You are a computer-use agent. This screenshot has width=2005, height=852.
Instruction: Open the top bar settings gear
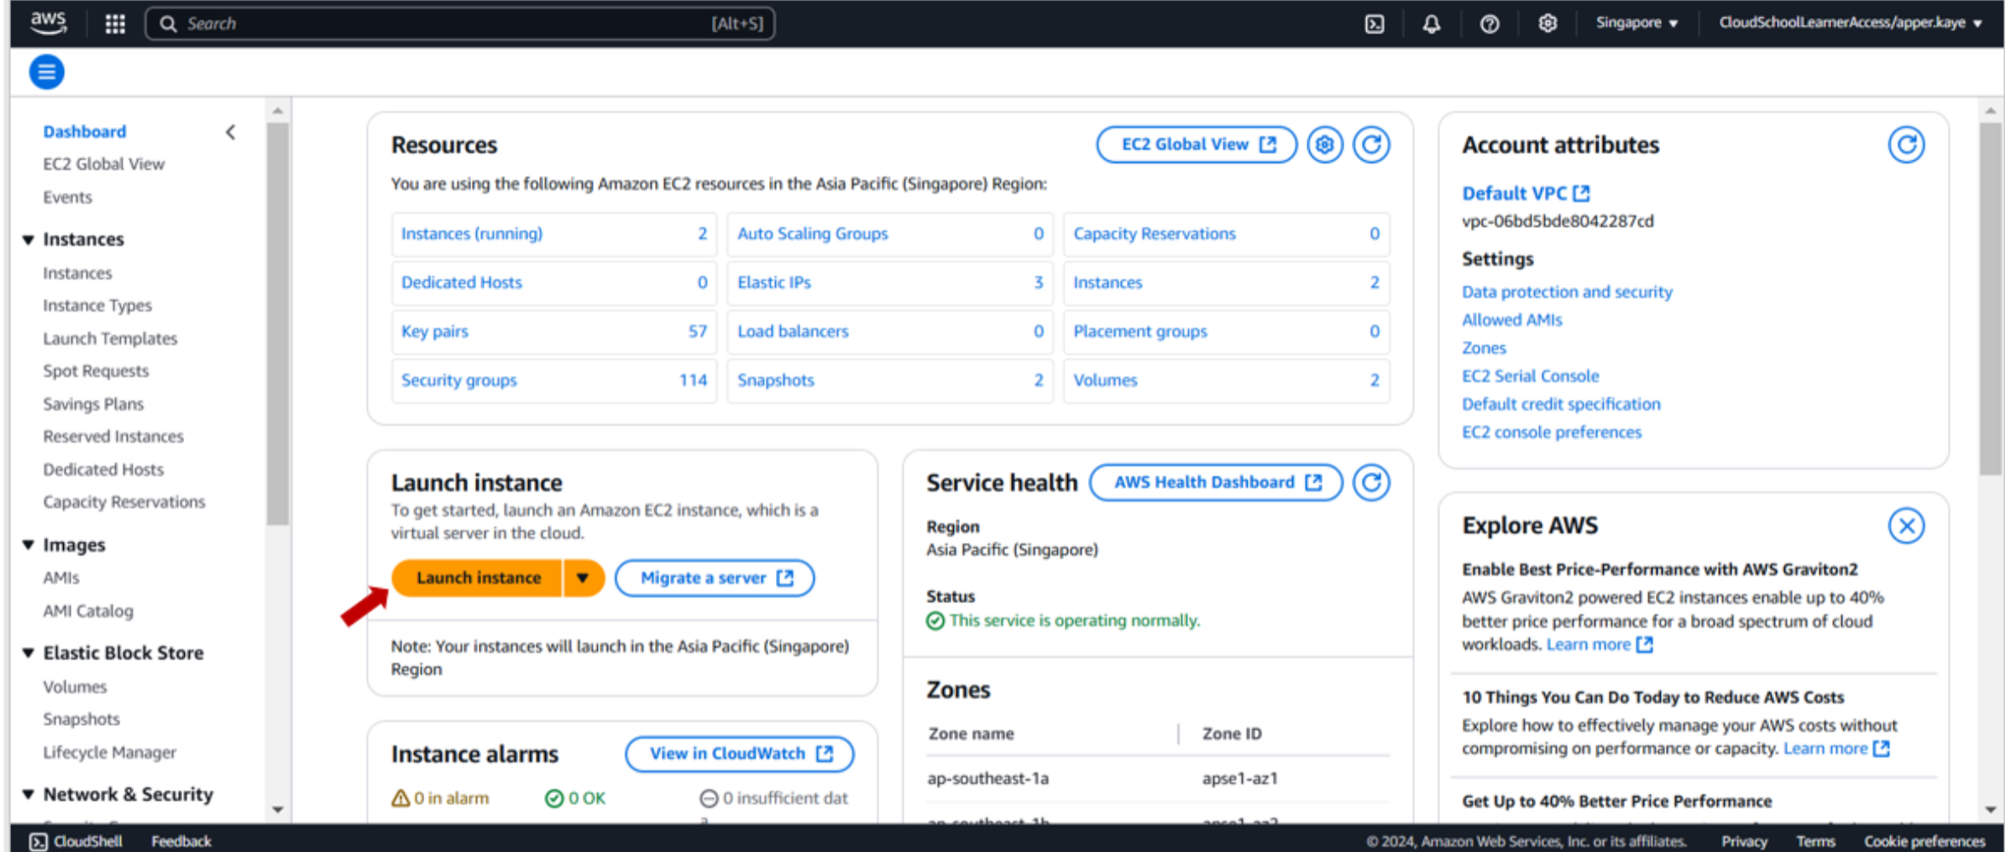click(1548, 24)
